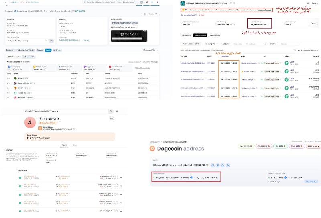Click the 200% Bonus promo button

[313, 146]
